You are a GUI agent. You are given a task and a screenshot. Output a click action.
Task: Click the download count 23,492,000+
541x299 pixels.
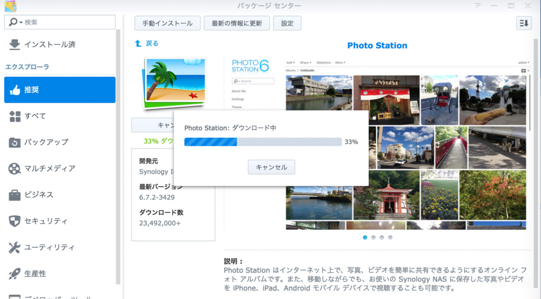pos(160,223)
